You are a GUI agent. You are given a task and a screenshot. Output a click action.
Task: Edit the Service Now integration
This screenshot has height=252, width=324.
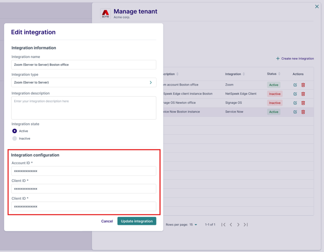(x=295, y=112)
